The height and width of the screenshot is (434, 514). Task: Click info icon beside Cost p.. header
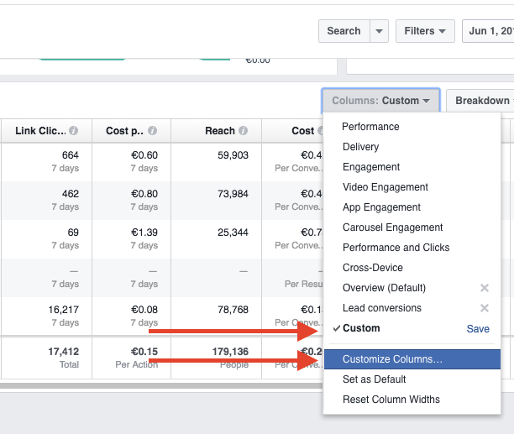point(152,131)
